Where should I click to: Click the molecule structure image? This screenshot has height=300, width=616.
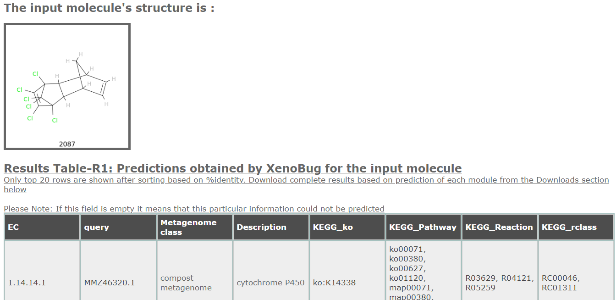click(67, 86)
